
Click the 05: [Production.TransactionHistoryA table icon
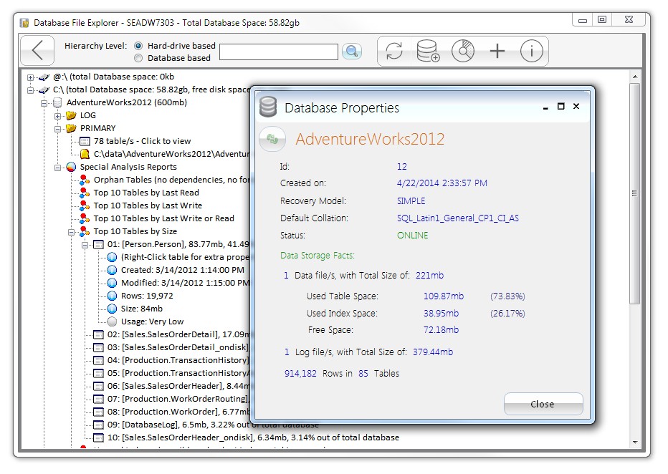point(98,373)
